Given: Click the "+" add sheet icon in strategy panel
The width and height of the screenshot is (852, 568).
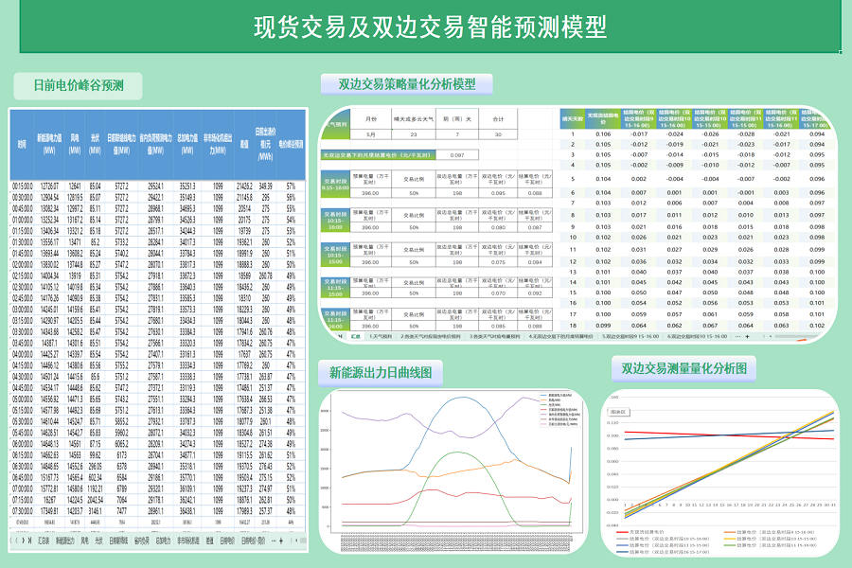Looking at the screenshot, I should point(746,338).
